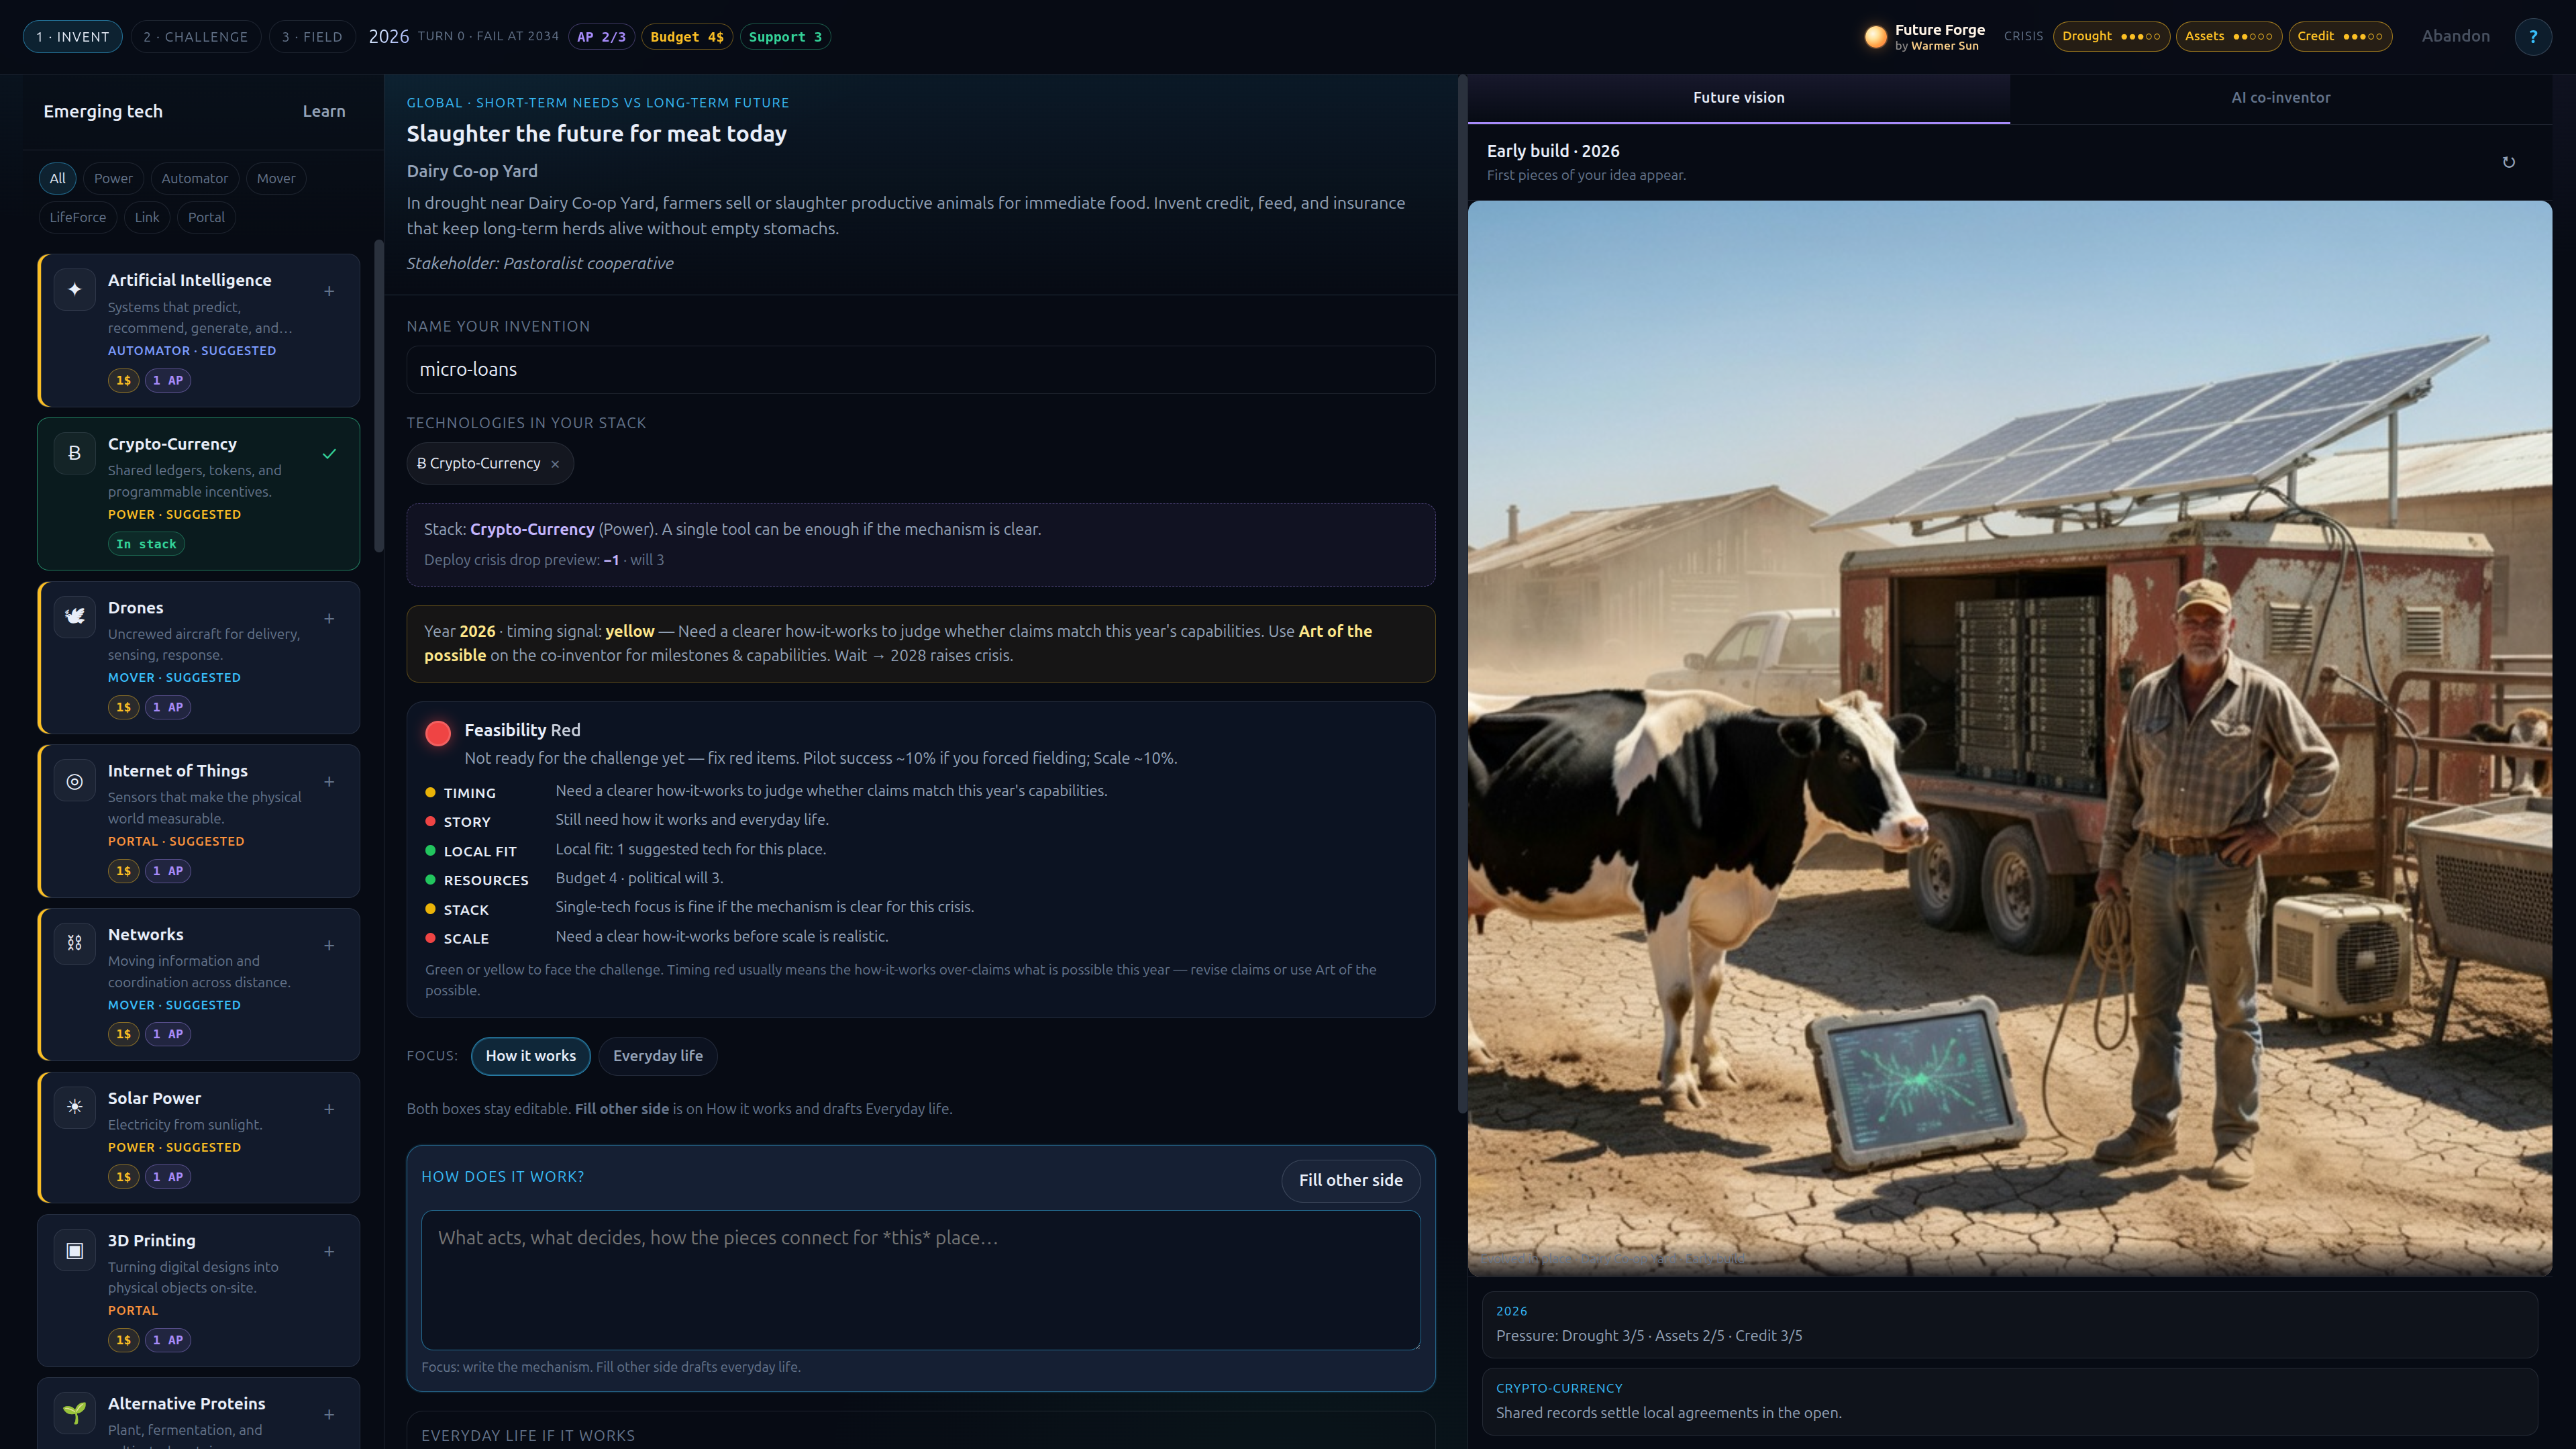
Task: Click the Future vision cow image
Action: click(x=2009, y=738)
